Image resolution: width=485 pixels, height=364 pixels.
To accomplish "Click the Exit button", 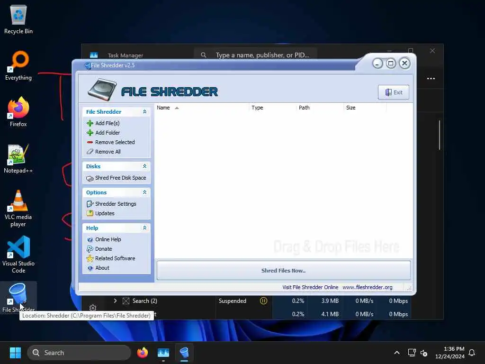I will tap(394, 92).
